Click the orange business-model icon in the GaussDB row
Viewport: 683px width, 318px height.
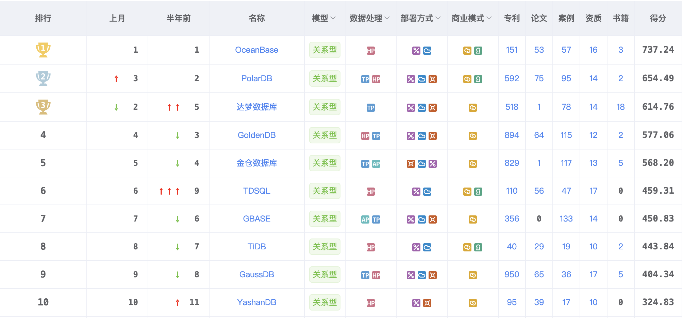pyautogui.click(x=473, y=275)
